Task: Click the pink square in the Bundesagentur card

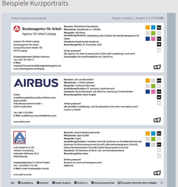Action: pos(153,39)
